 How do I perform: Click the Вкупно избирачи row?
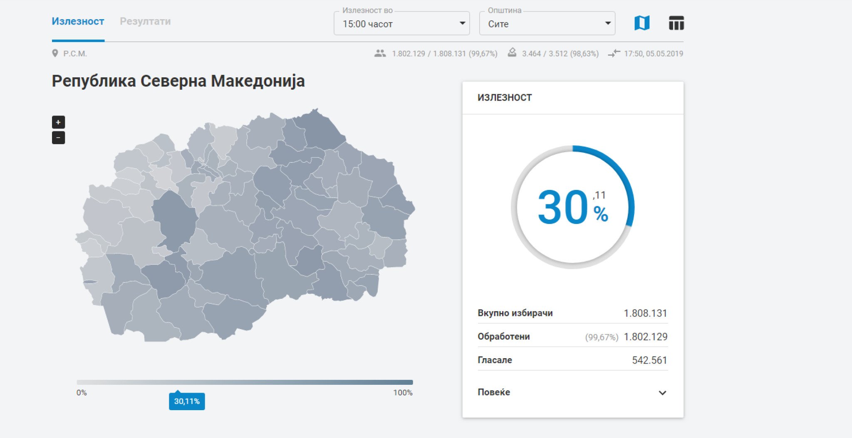tap(572, 313)
